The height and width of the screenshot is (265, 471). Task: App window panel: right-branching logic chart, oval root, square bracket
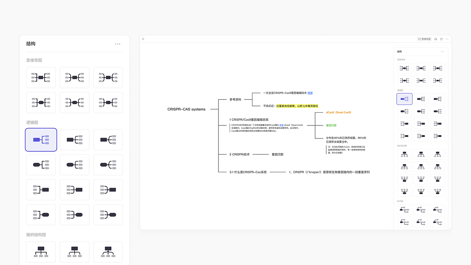tap(404, 111)
